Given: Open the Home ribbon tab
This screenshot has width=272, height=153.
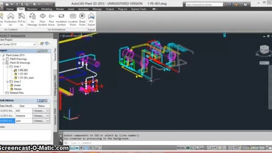Looking at the screenshot, I should coord(10,9).
